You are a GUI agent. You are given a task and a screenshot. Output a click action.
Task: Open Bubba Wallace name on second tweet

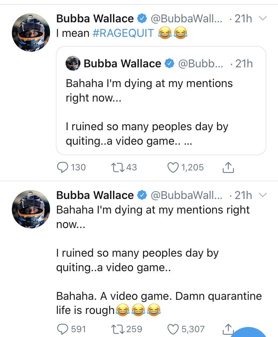click(x=95, y=195)
